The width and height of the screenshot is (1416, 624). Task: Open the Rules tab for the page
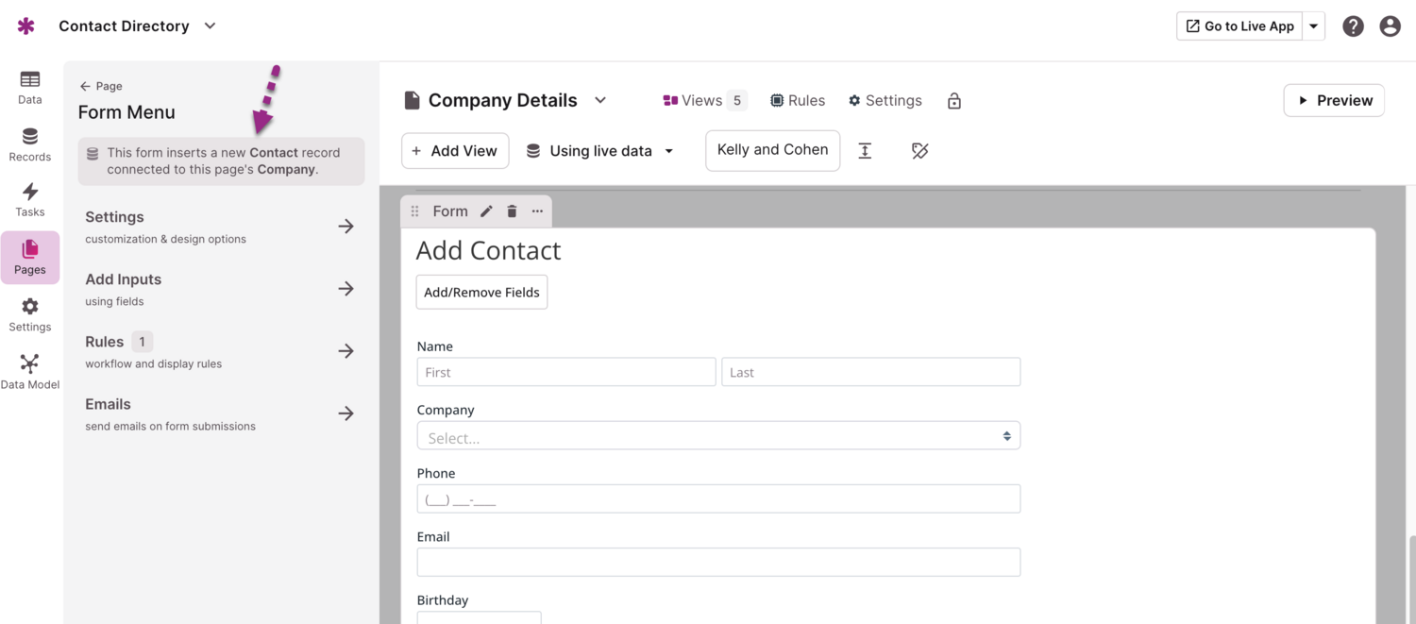[797, 101]
